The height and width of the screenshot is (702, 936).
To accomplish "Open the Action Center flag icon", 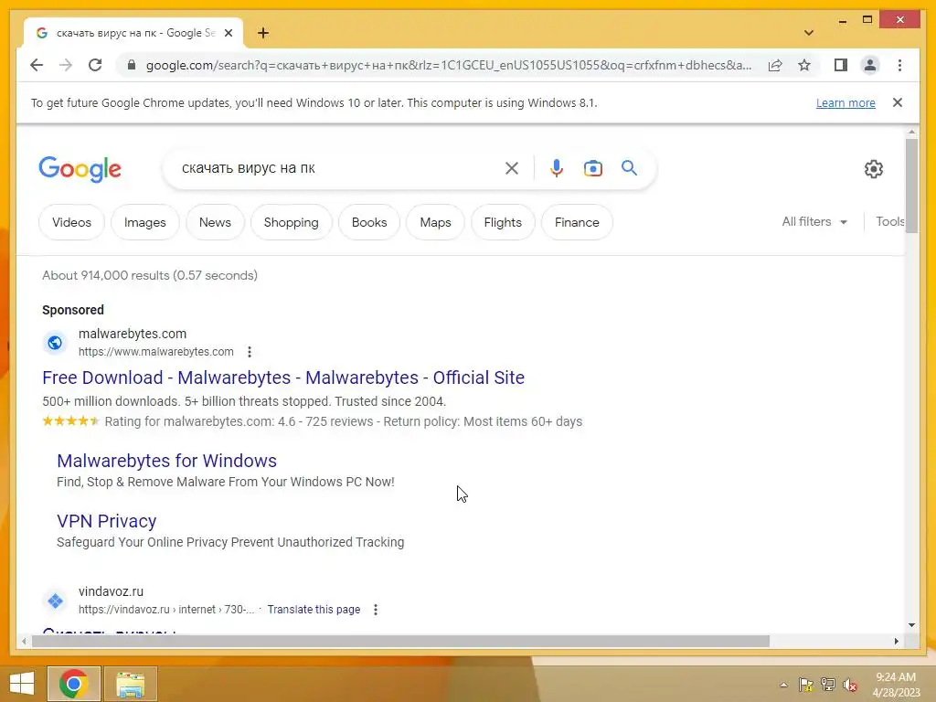I will pyautogui.click(x=805, y=685).
